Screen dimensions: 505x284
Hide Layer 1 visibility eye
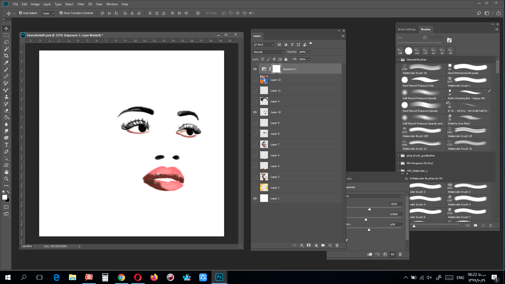tap(255, 199)
